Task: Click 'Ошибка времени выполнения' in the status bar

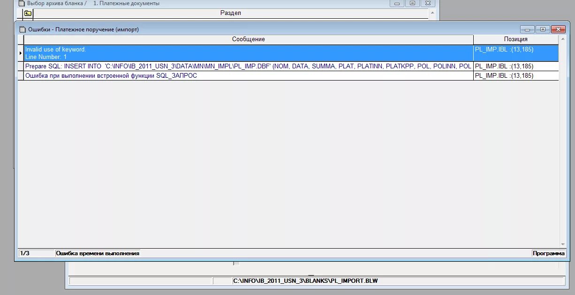Action: pyautogui.click(x=98, y=253)
